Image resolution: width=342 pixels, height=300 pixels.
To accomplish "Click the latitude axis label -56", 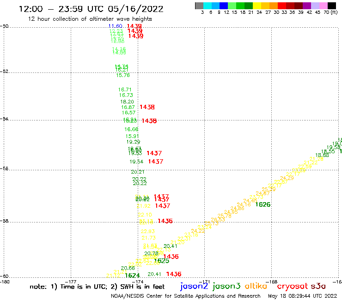I will pyautogui.click(x=4, y=168).
